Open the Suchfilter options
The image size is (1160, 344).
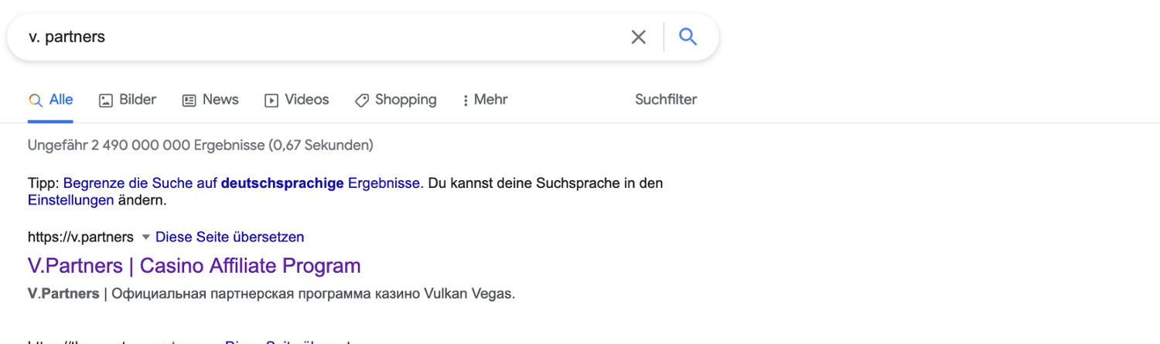click(x=666, y=100)
